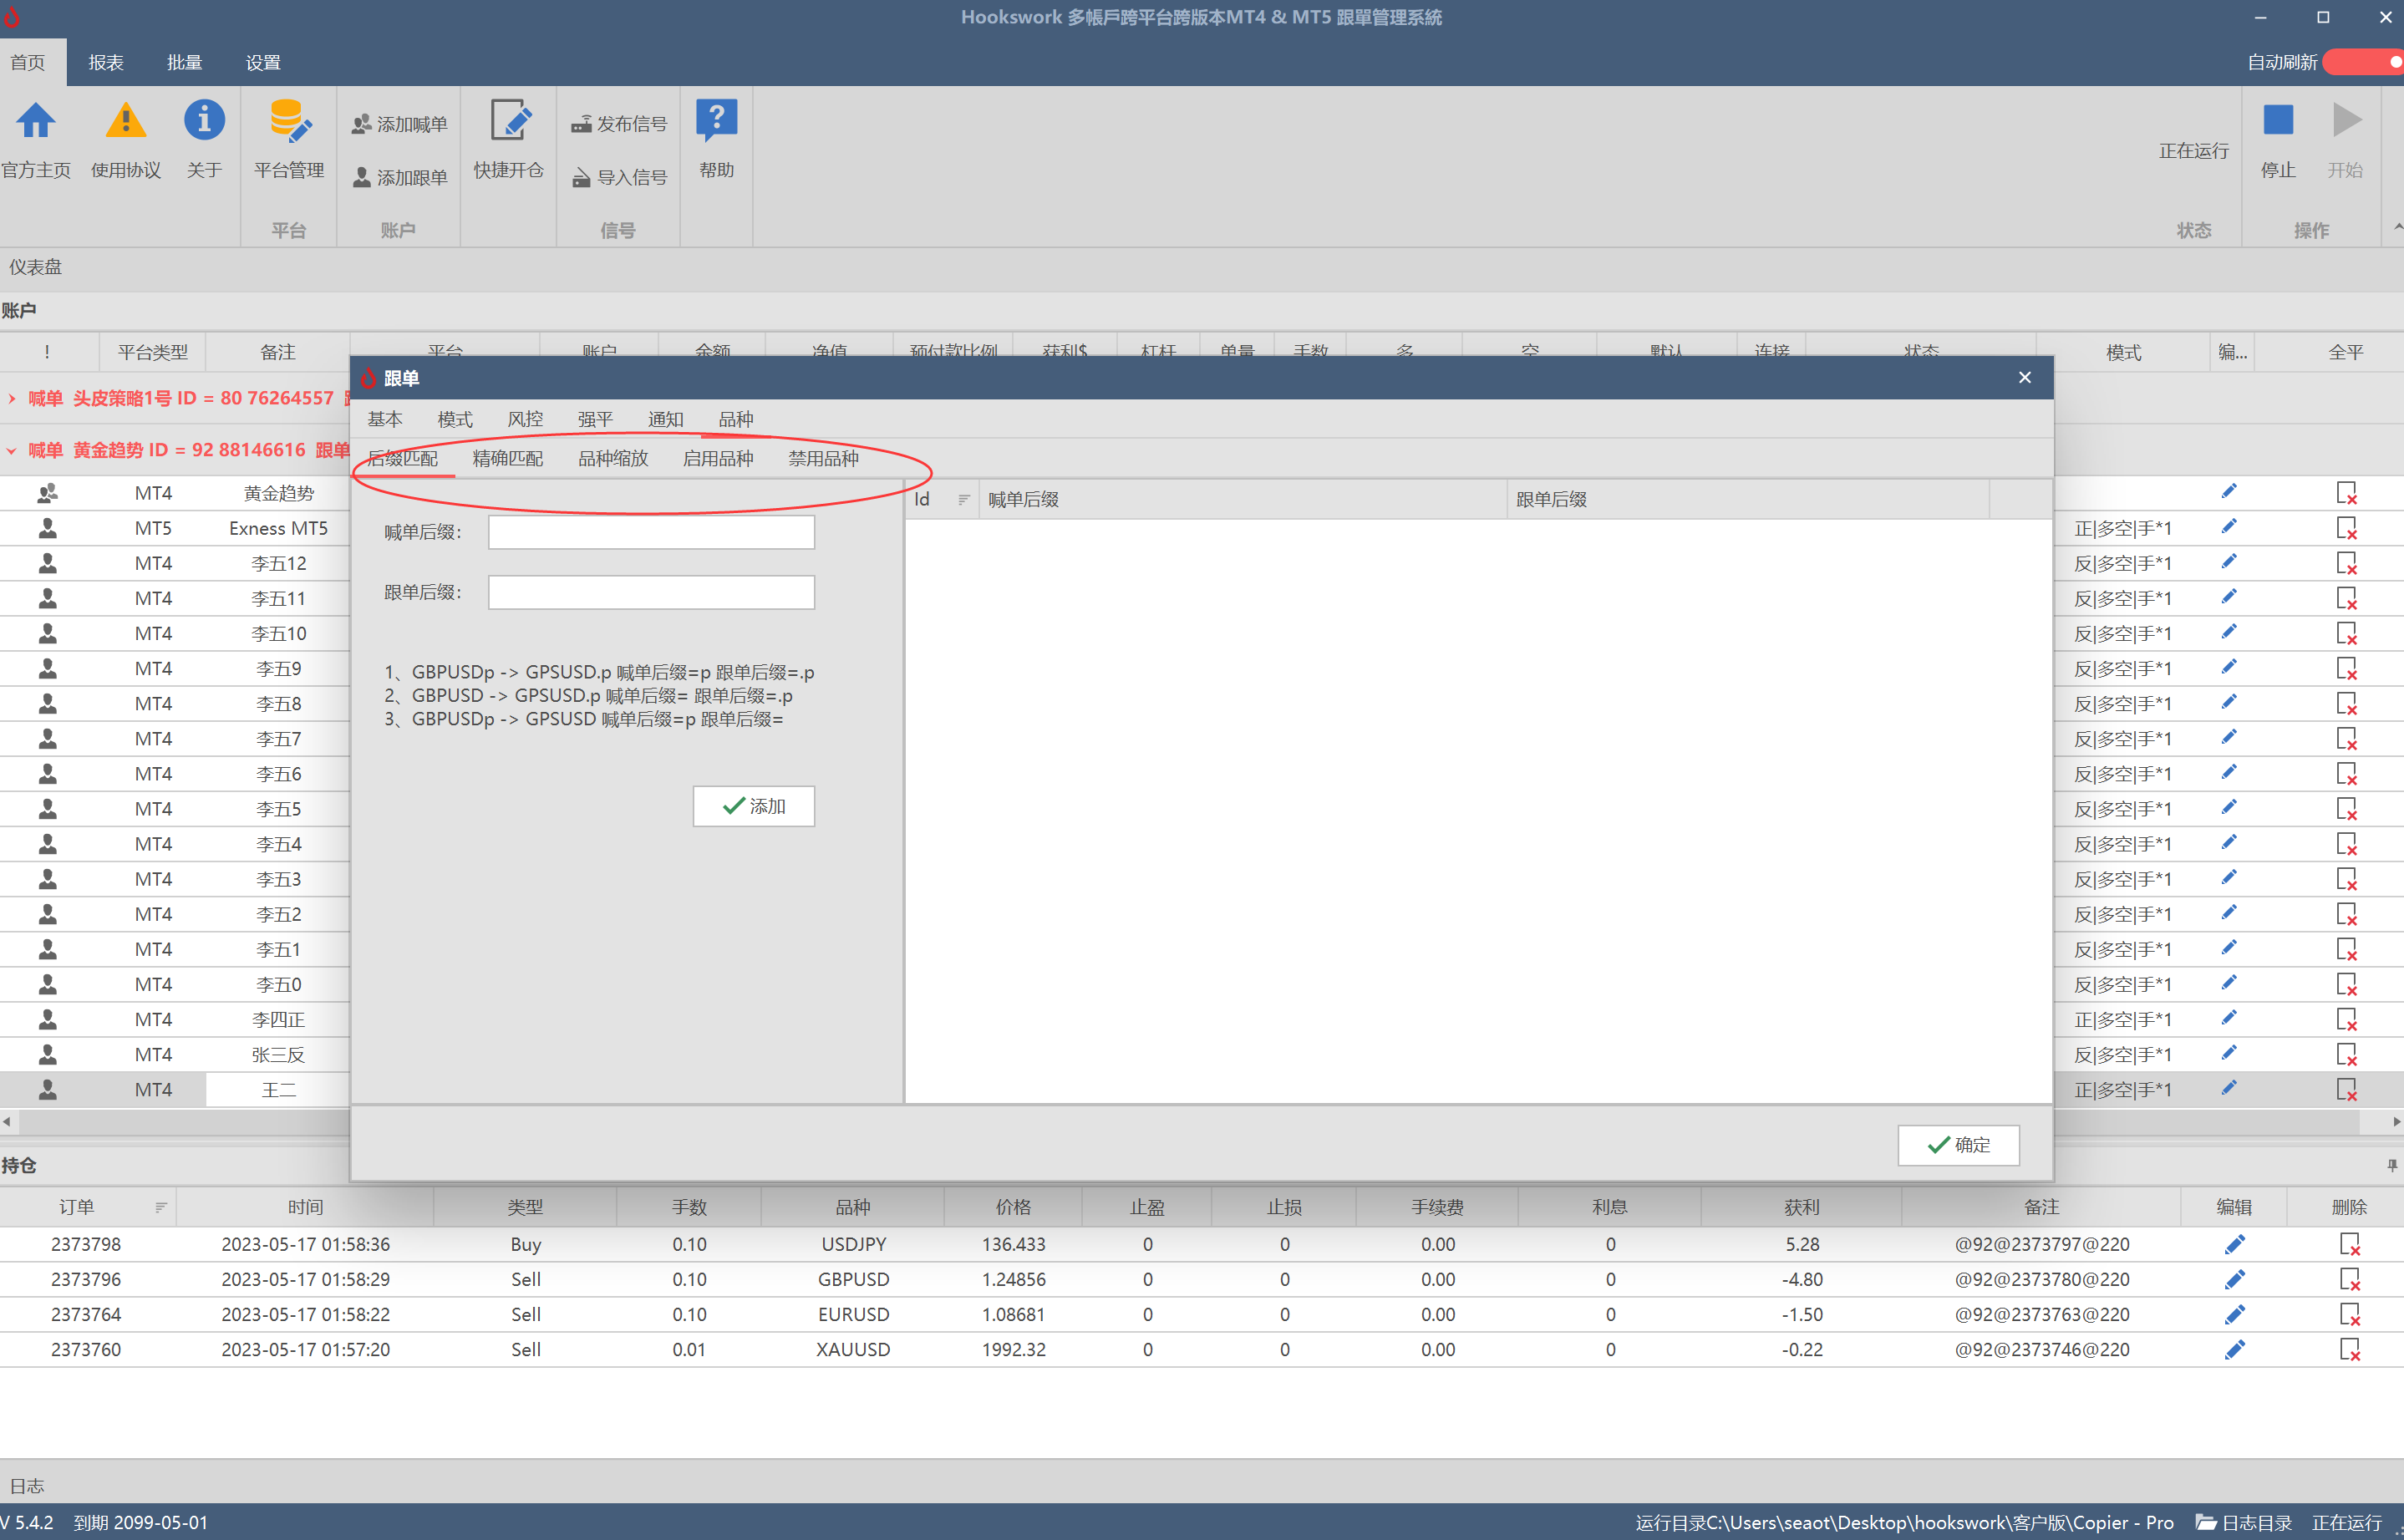
Task: Switch to the 批量 ribbon tab
Action: (x=184, y=62)
